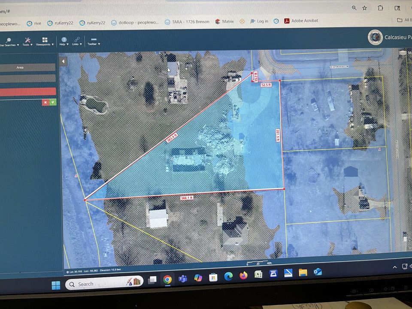Expand the Links dropdown arrow
Viewport: 412px width, 309px height.
81,44
